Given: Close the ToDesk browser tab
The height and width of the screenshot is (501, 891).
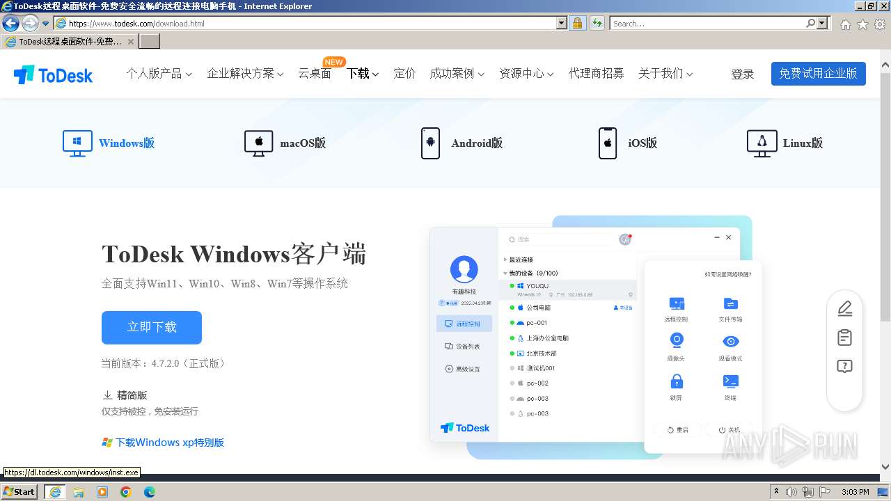Looking at the screenshot, I should click(x=131, y=42).
